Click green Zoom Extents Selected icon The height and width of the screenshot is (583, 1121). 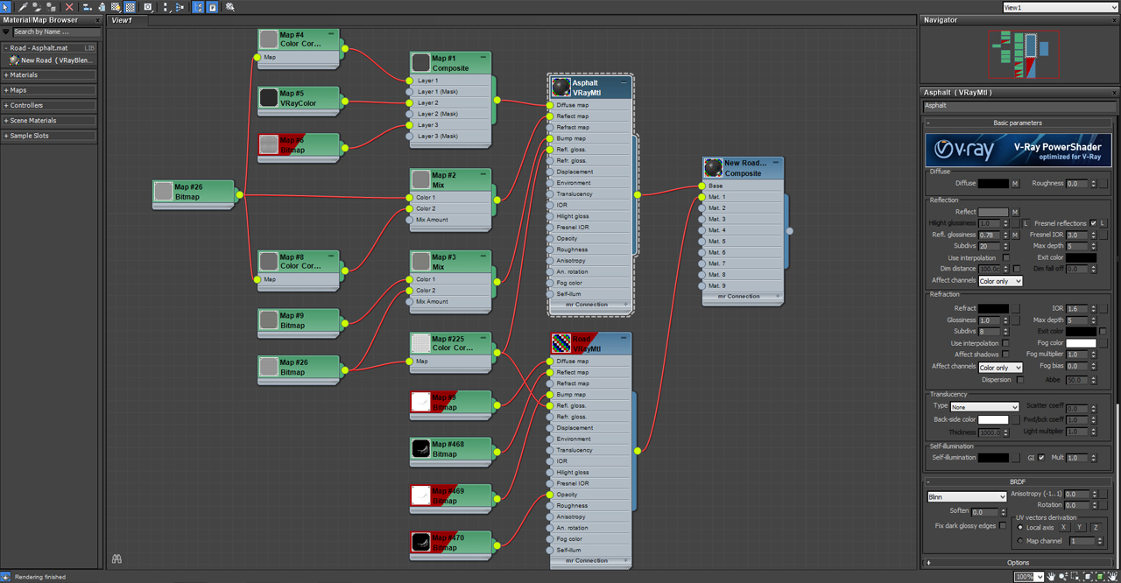tap(1100, 576)
